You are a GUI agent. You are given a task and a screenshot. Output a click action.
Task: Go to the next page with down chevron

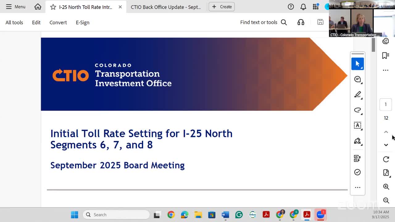pos(386,145)
